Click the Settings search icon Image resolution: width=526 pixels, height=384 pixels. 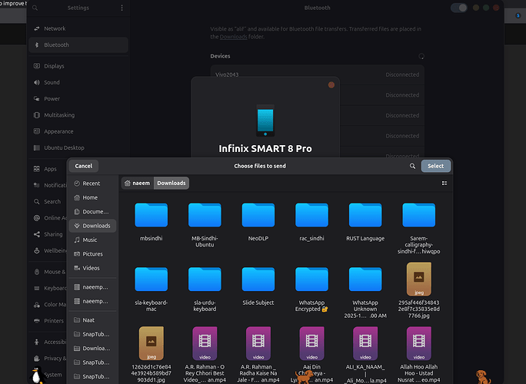35,8
